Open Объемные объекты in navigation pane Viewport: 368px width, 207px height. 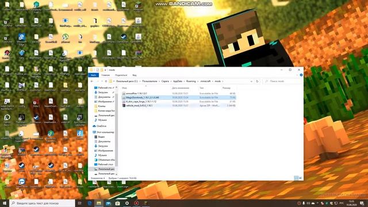pyautogui.click(x=104, y=160)
